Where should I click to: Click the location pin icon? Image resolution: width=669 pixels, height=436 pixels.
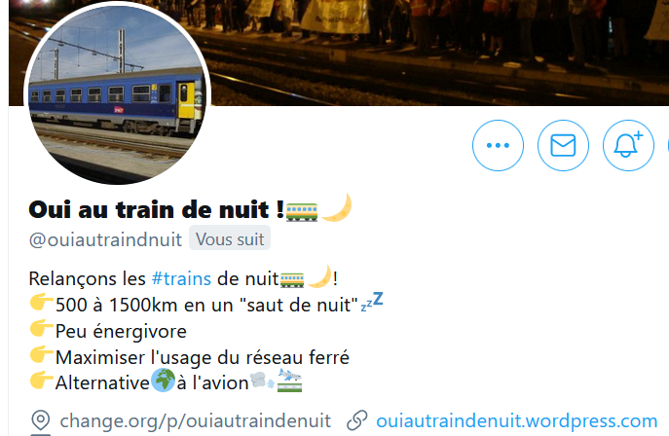point(41,420)
